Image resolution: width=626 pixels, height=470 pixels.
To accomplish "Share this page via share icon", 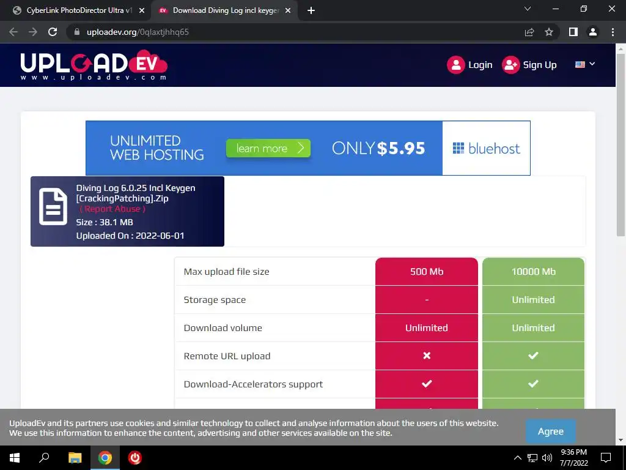I will (529, 32).
